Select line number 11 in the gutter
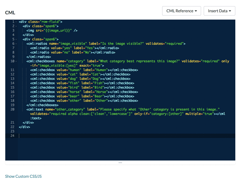Screen dimensions: 240x188 pyautogui.click(x=12, y=70)
